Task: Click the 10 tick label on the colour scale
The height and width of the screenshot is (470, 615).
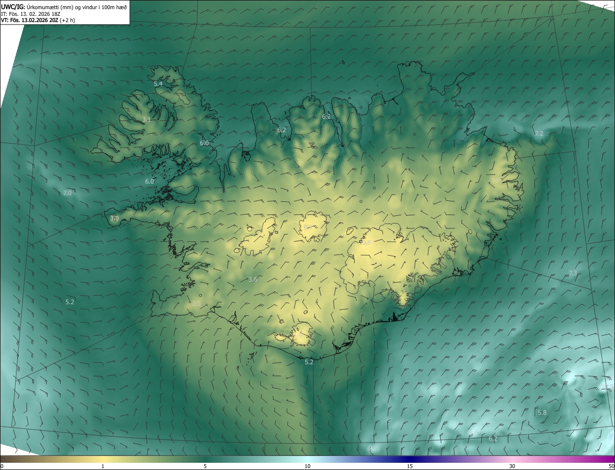Action: tap(307, 466)
